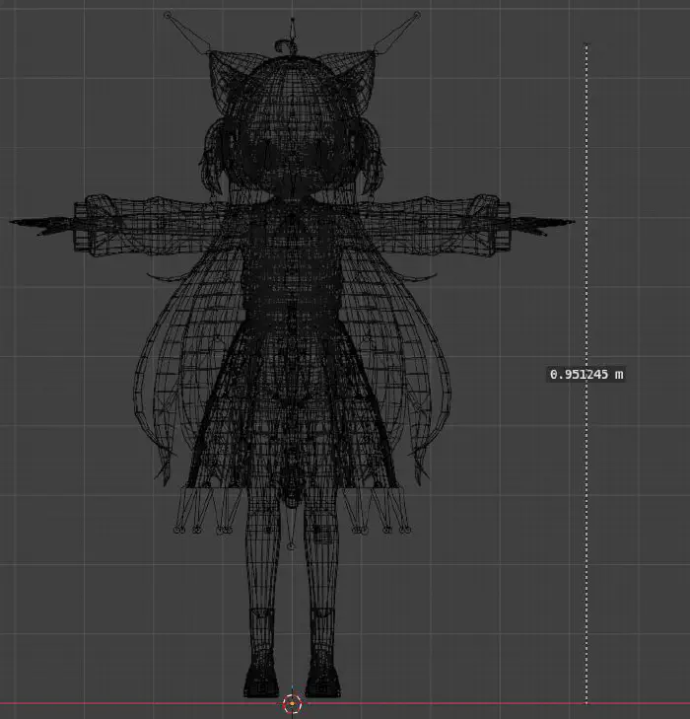Click the 3D cursor at the origin
The width and height of the screenshot is (690, 719).
[x=292, y=703]
